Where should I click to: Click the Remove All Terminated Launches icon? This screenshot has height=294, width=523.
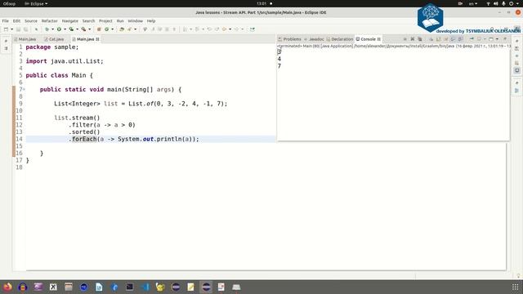coord(420,39)
